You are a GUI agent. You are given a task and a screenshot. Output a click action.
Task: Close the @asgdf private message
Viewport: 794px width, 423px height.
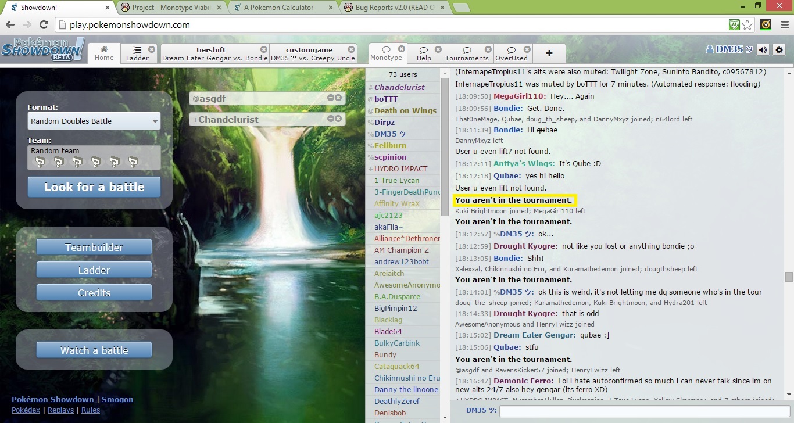pos(338,98)
